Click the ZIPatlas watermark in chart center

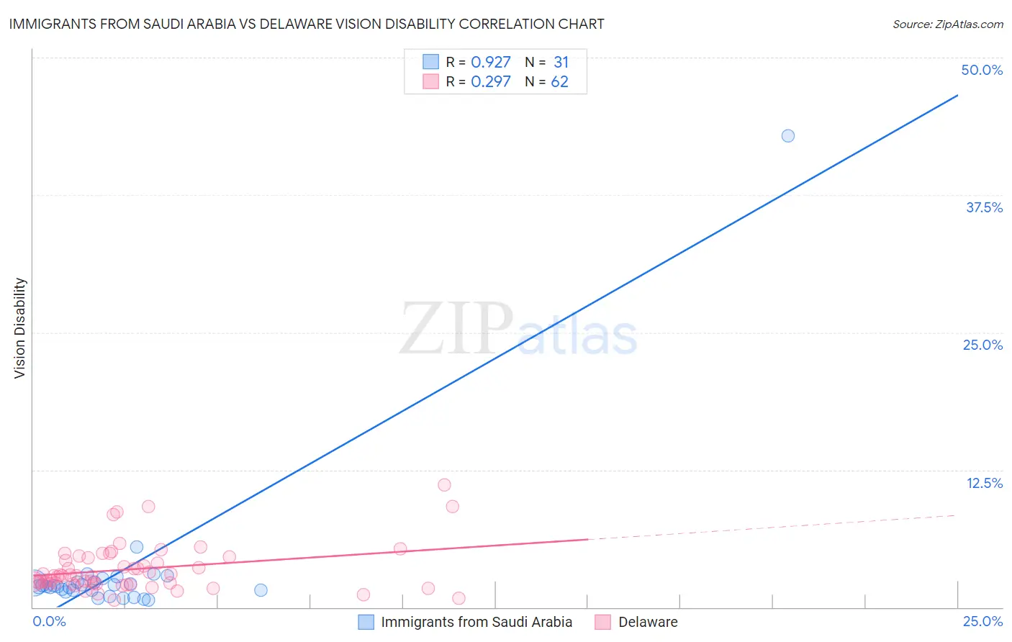click(518, 330)
